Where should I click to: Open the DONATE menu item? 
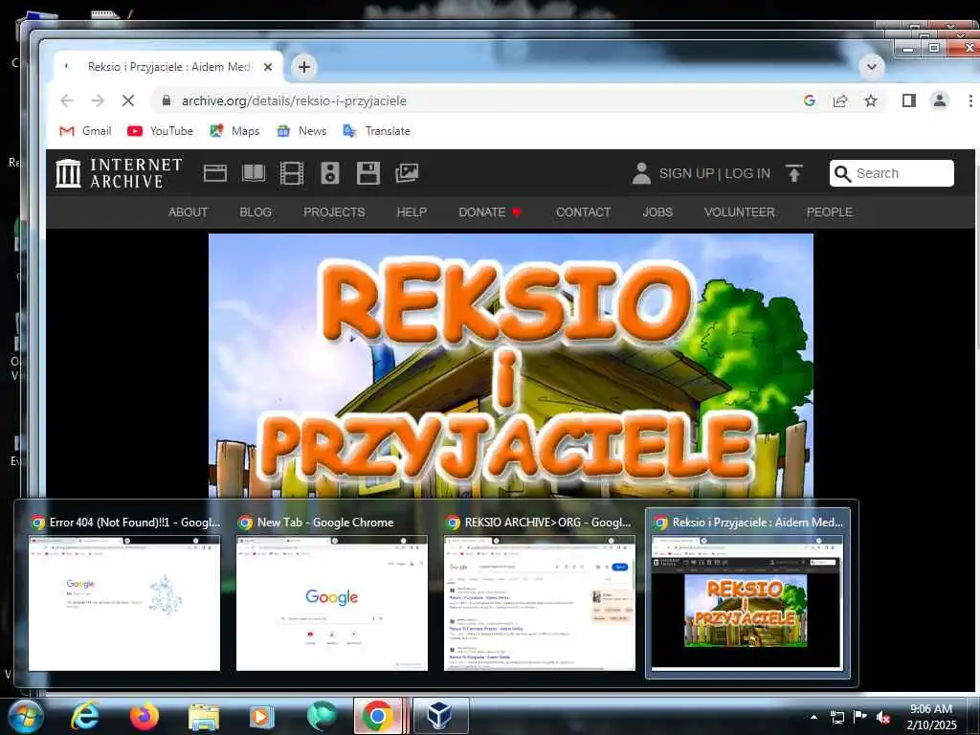point(489,212)
